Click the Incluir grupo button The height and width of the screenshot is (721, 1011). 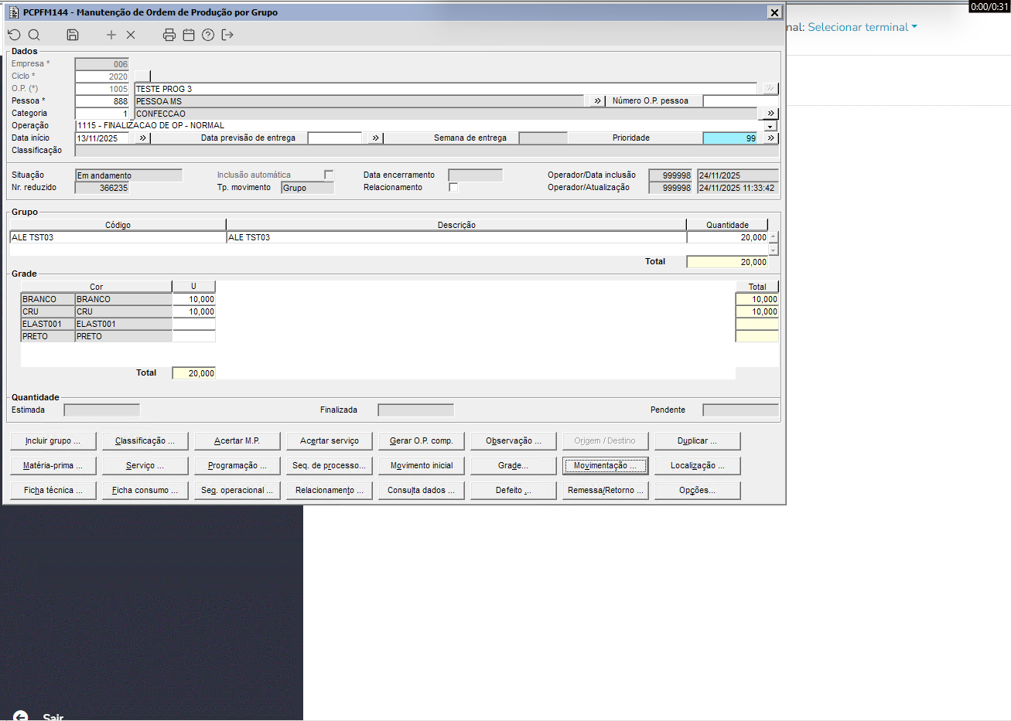(x=53, y=440)
